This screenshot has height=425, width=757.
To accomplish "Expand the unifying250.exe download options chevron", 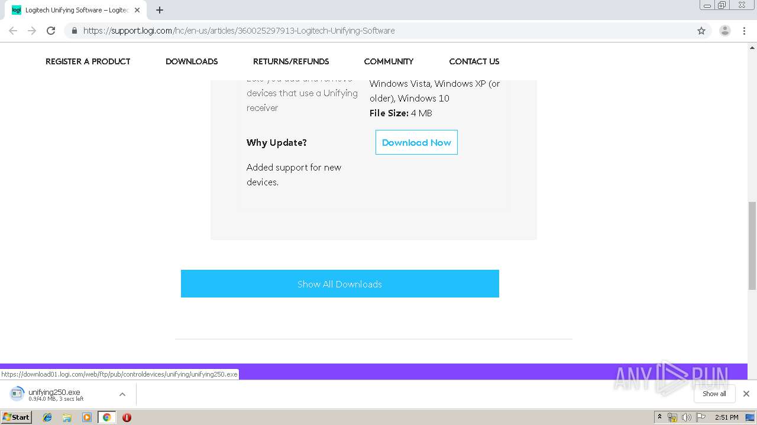I will (122, 394).
